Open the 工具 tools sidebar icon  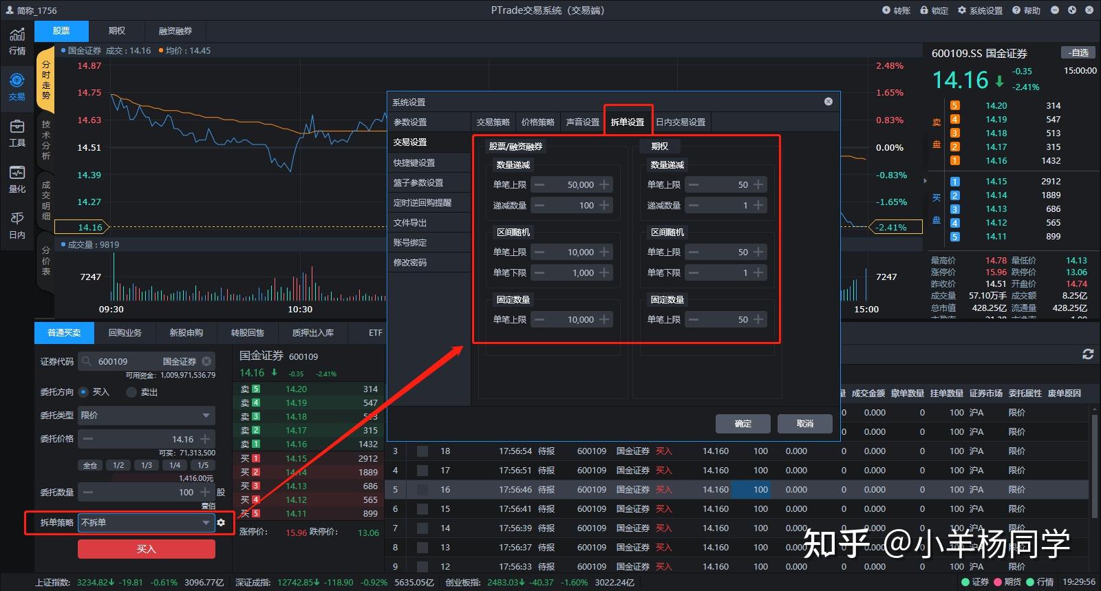17,133
